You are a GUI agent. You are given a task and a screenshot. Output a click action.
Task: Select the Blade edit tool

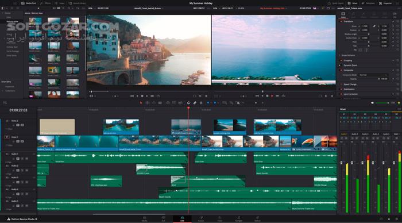tap(160, 103)
